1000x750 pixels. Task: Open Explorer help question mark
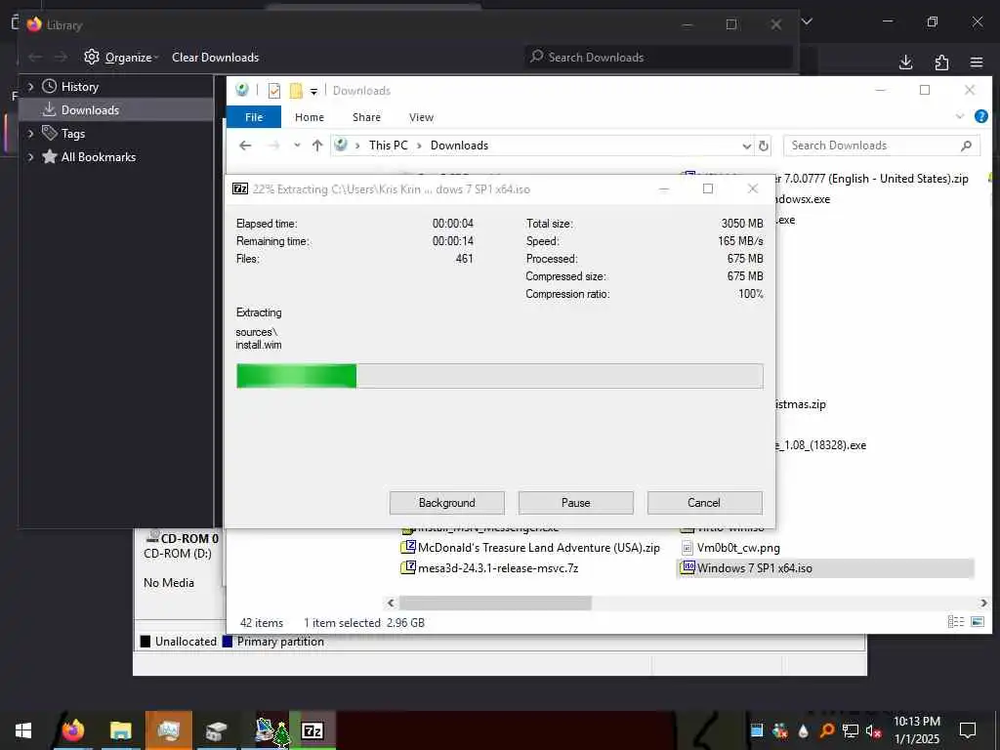pos(980,117)
